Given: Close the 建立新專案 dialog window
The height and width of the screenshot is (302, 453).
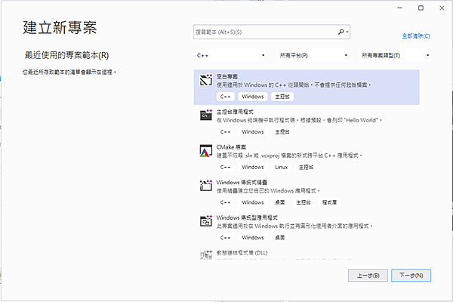Looking at the screenshot, I should tap(439, 8).
